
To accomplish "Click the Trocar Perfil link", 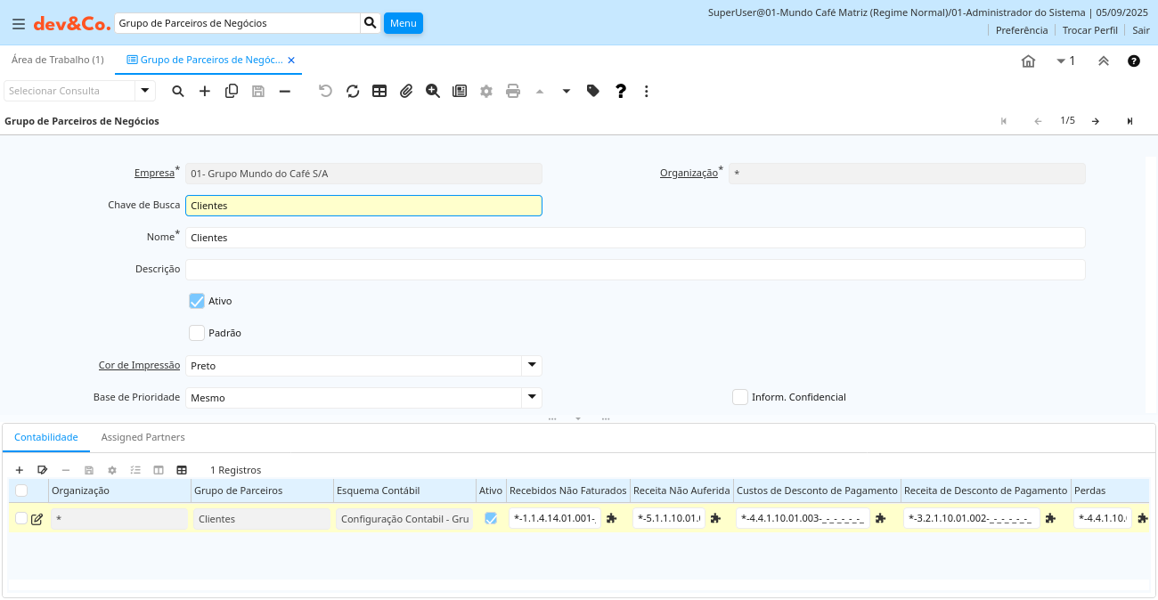I will [x=1089, y=30].
